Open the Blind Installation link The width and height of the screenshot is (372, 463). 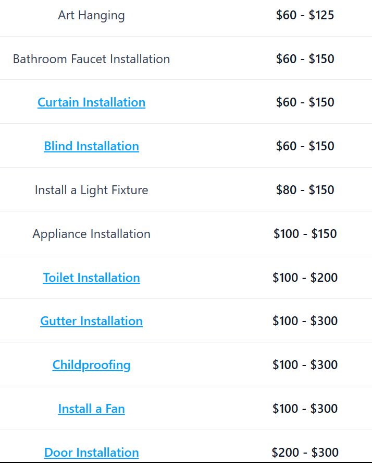pyautogui.click(x=91, y=146)
